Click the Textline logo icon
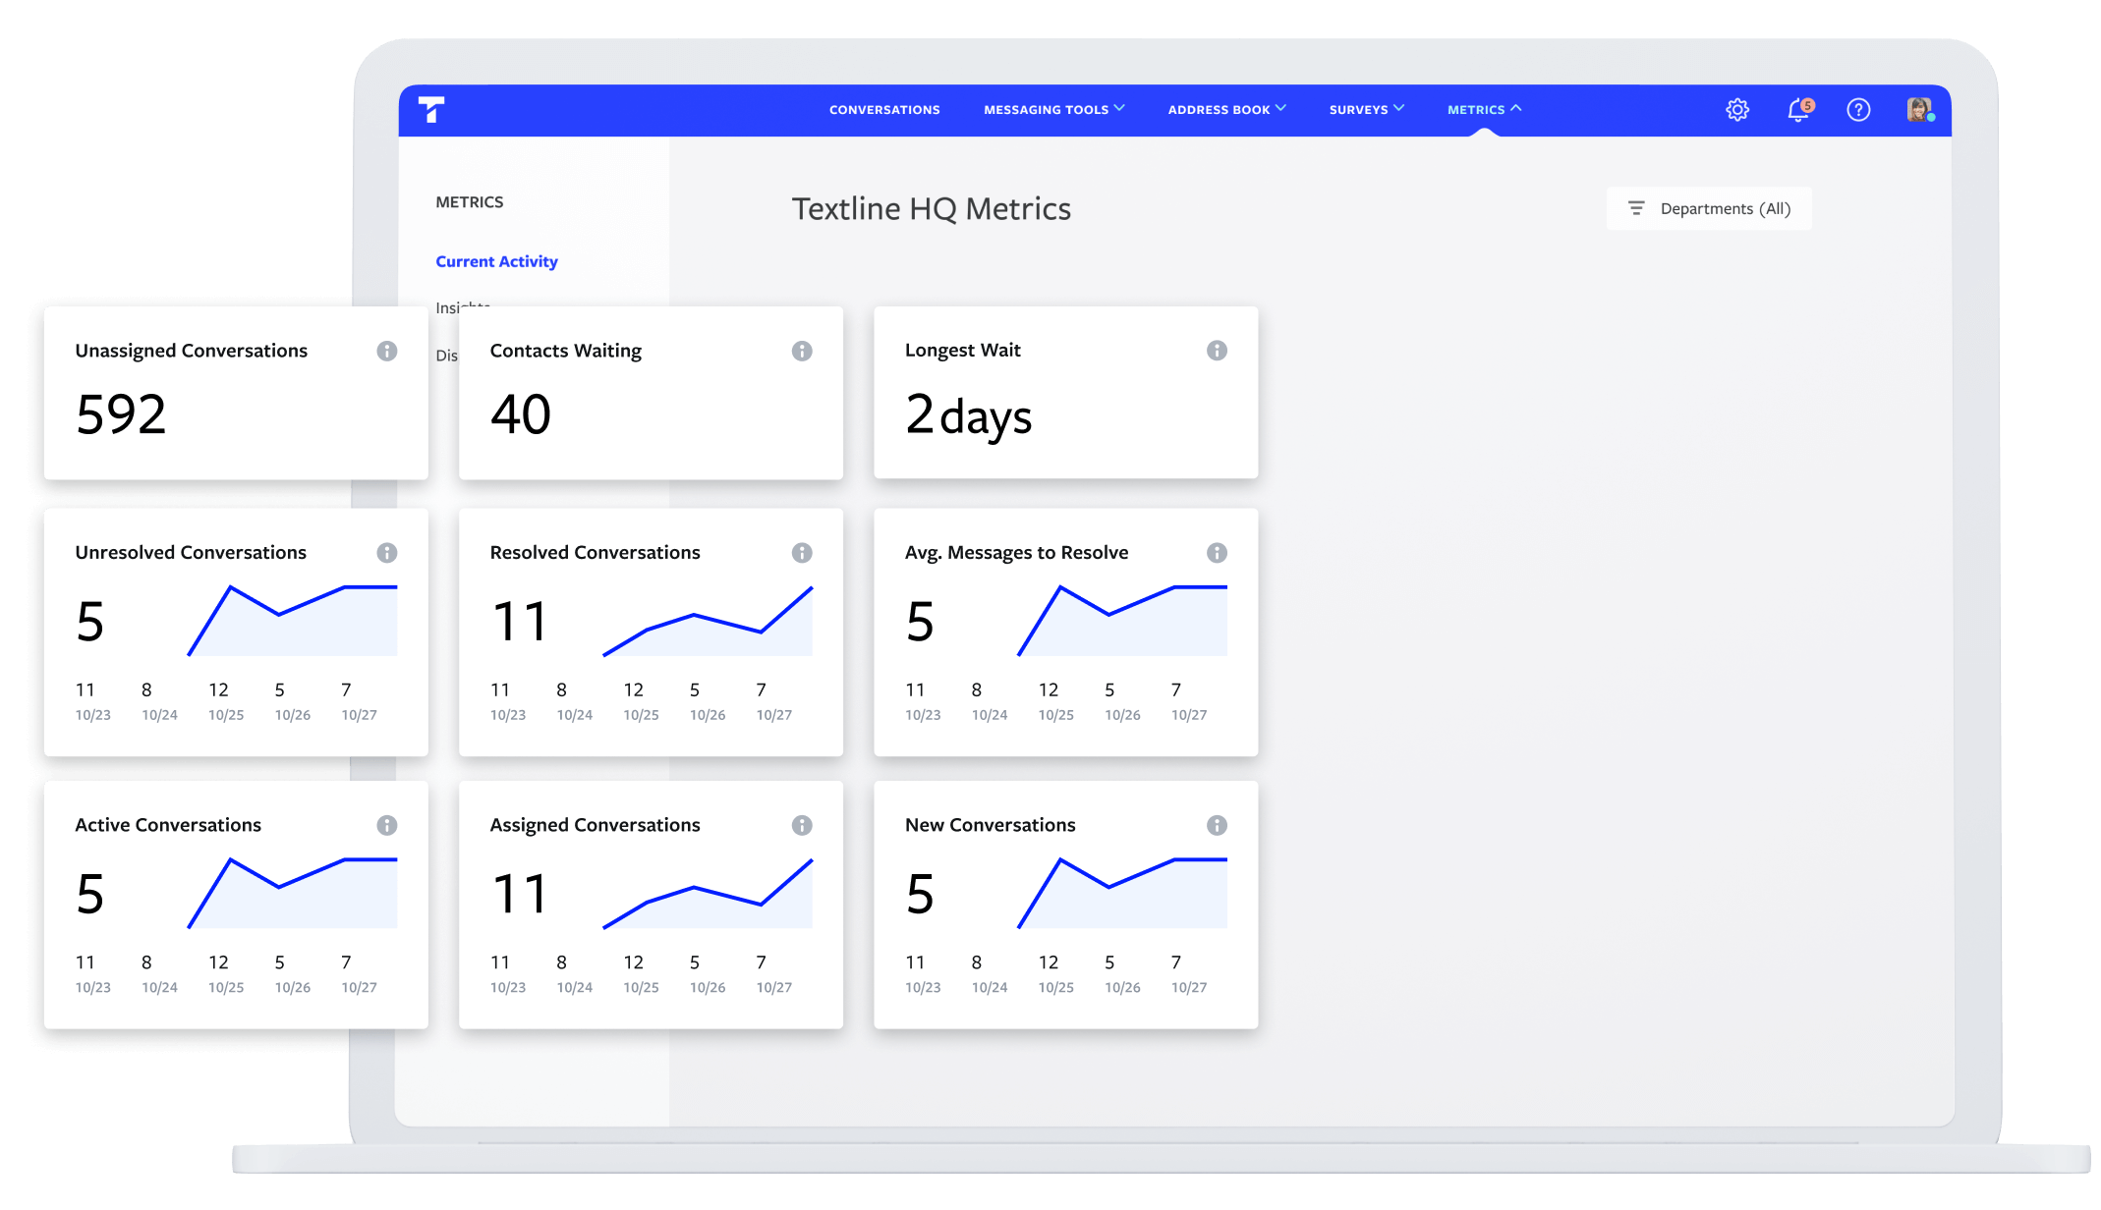The image size is (2101, 1210). point(430,109)
